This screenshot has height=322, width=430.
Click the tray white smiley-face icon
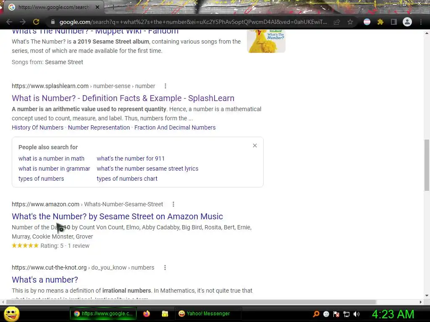point(326,314)
